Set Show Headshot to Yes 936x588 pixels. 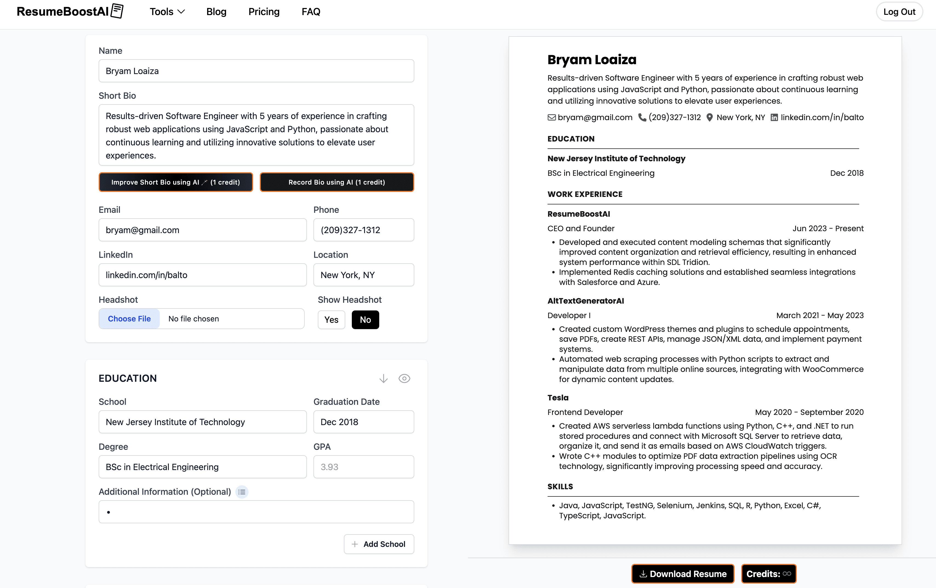point(331,319)
